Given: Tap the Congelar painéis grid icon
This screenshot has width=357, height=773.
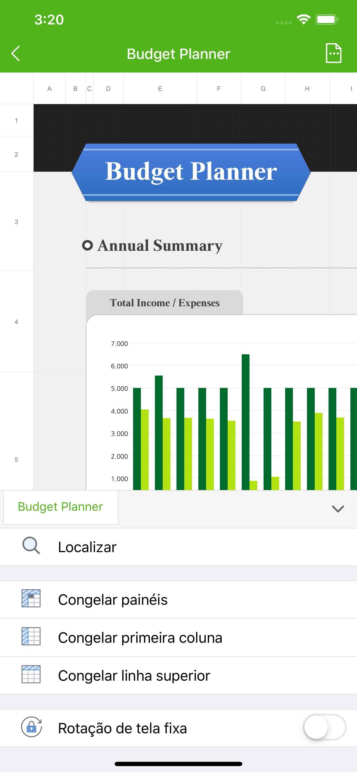Looking at the screenshot, I should coord(31,598).
